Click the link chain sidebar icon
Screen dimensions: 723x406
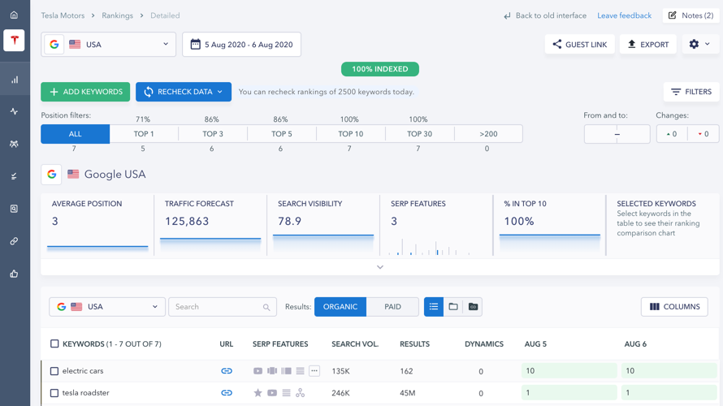(x=14, y=241)
